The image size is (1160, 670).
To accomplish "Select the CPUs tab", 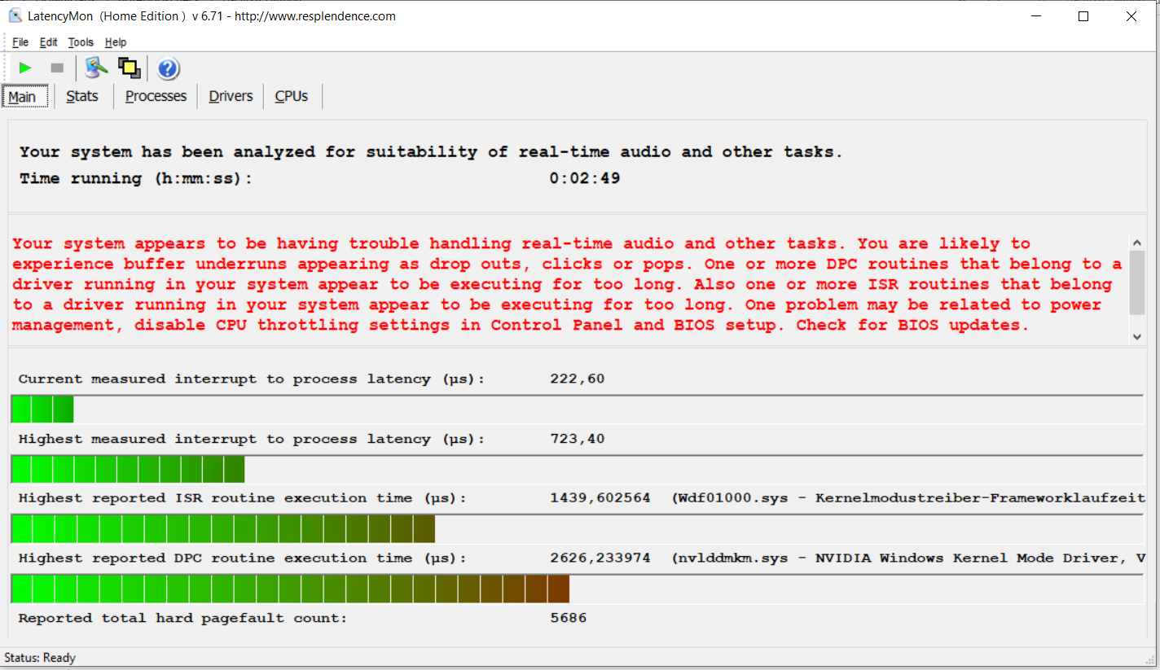I will pos(291,96).
